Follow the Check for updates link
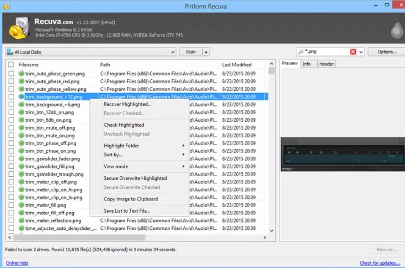The width and height of the screenshot is (405, 268). click(x=379, y=263)
